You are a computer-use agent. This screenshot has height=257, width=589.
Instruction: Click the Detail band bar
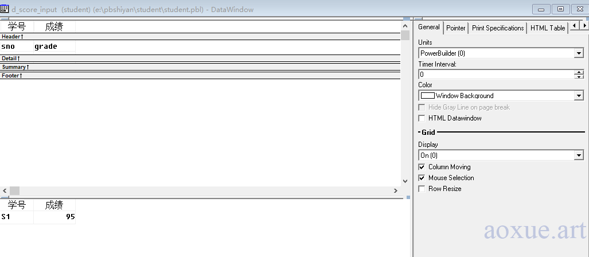200,59
